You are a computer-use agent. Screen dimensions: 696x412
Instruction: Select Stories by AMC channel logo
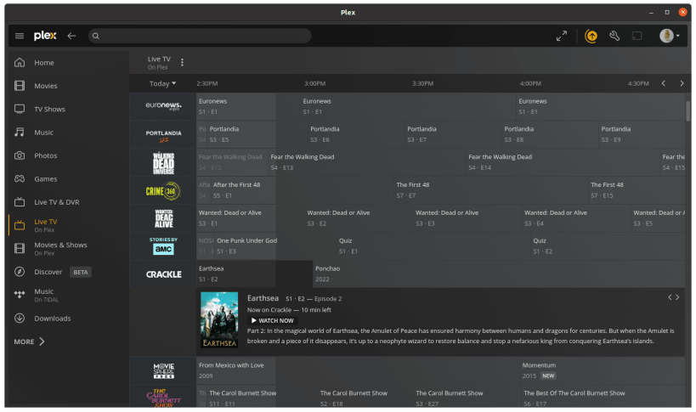click(x=163, y=246)
